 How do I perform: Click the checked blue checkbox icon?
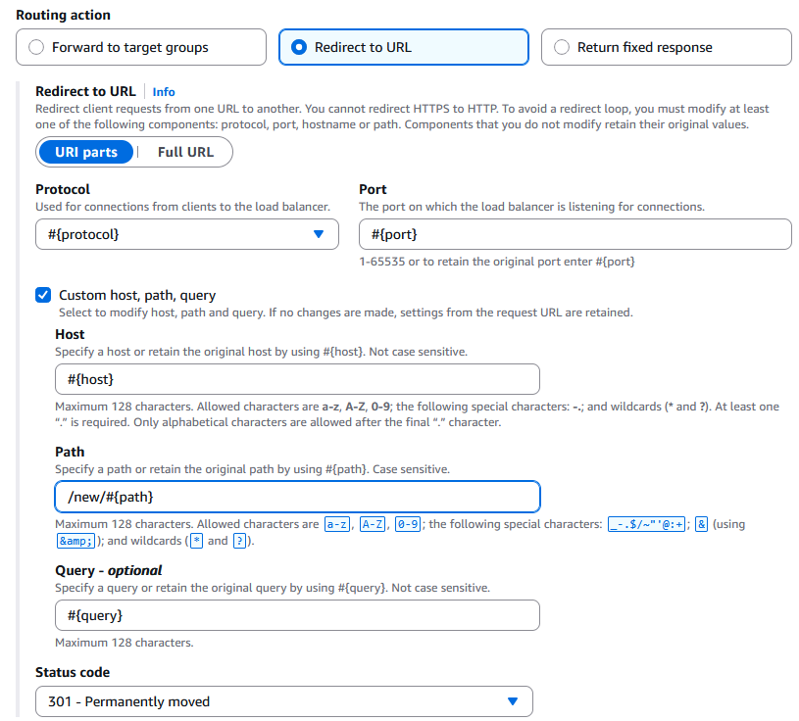click(43, 295)
